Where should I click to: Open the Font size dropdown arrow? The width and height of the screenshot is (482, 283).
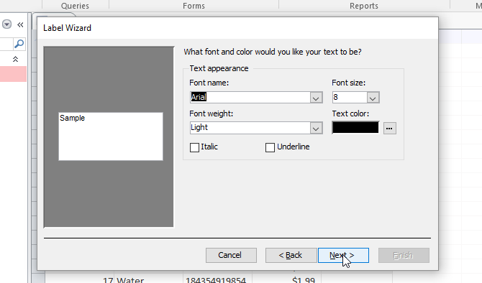pyautogui.click(x=373, y=98)
